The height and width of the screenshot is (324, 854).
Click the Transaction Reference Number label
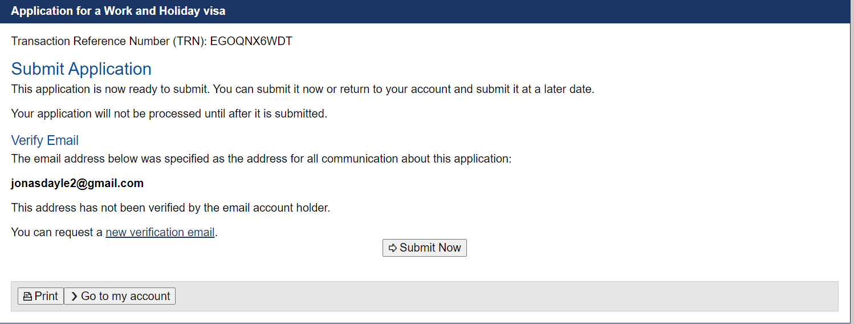(109, 41)
